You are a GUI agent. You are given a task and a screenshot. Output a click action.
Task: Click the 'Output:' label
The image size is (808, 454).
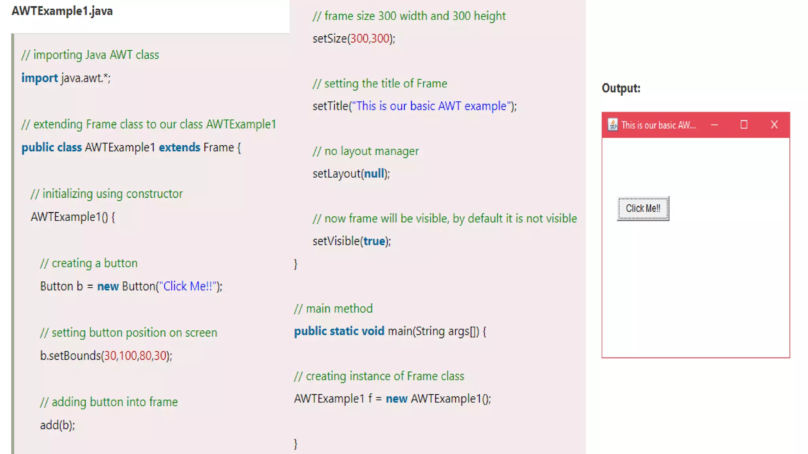(x=621, y=88)
